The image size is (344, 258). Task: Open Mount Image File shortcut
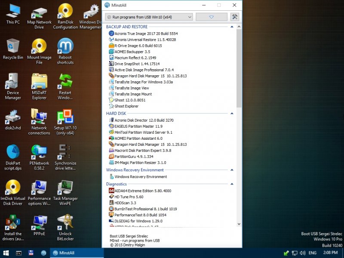click(39, 52)
